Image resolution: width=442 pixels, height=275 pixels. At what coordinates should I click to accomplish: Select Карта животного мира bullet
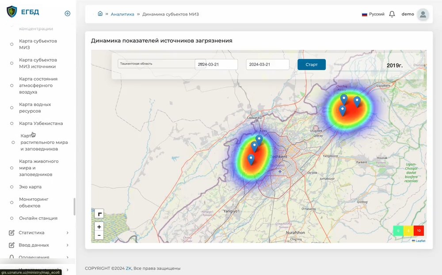coord(11,168)
